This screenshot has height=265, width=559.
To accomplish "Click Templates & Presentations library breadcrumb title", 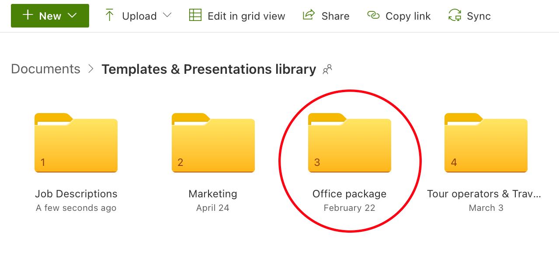I will [208, 69].
